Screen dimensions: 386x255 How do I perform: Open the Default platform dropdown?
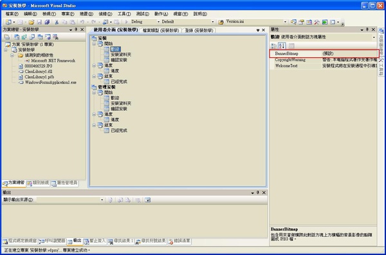pyautogui.click(x=213, y=22)
